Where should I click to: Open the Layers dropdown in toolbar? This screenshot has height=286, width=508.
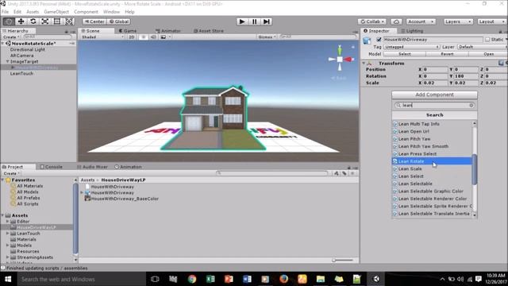[457, 21]
